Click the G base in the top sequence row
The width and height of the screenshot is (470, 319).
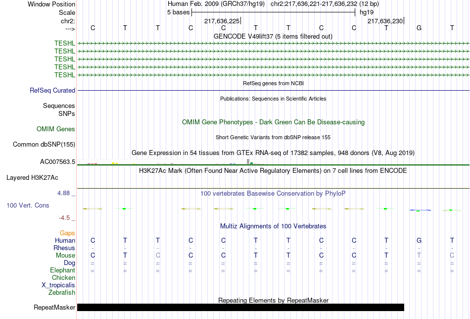(x=419, y=28)
